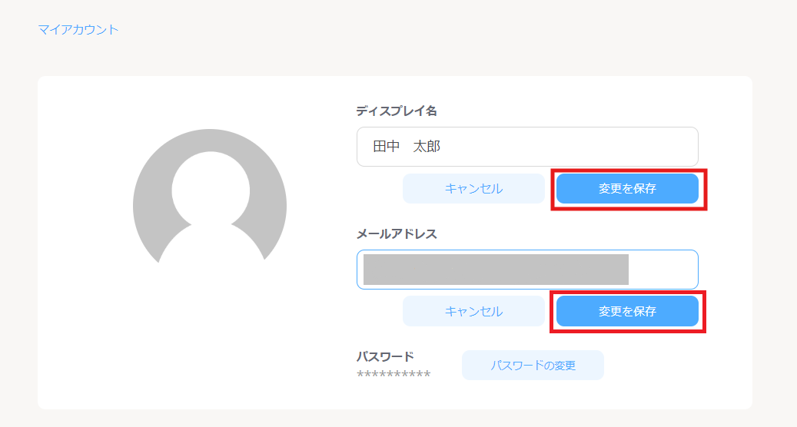Save changes for the email address
This screenshot has width=797, height=427.
coord(627,312)
